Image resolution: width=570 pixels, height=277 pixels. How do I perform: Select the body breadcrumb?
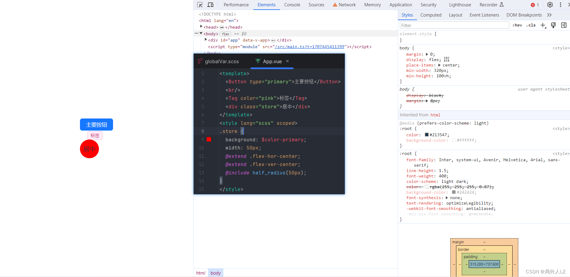pyautogui.click(x=216, y=273)
